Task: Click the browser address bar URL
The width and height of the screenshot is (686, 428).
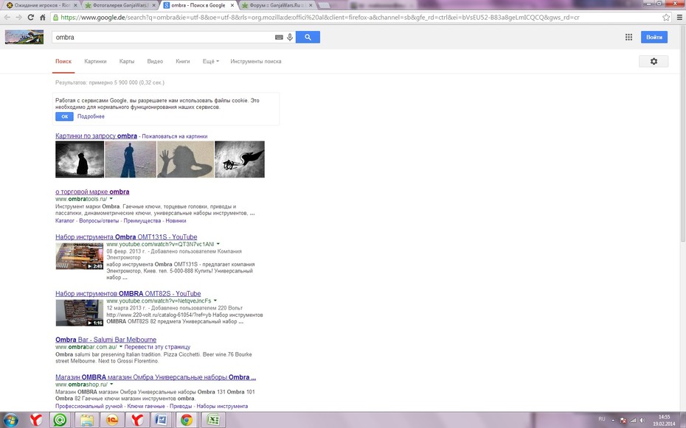Action: [319, 18]
